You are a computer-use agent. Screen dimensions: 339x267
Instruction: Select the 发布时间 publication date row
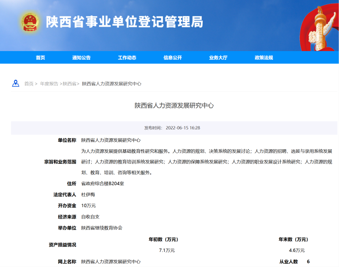pyautogui.click(x=169, y=128)
